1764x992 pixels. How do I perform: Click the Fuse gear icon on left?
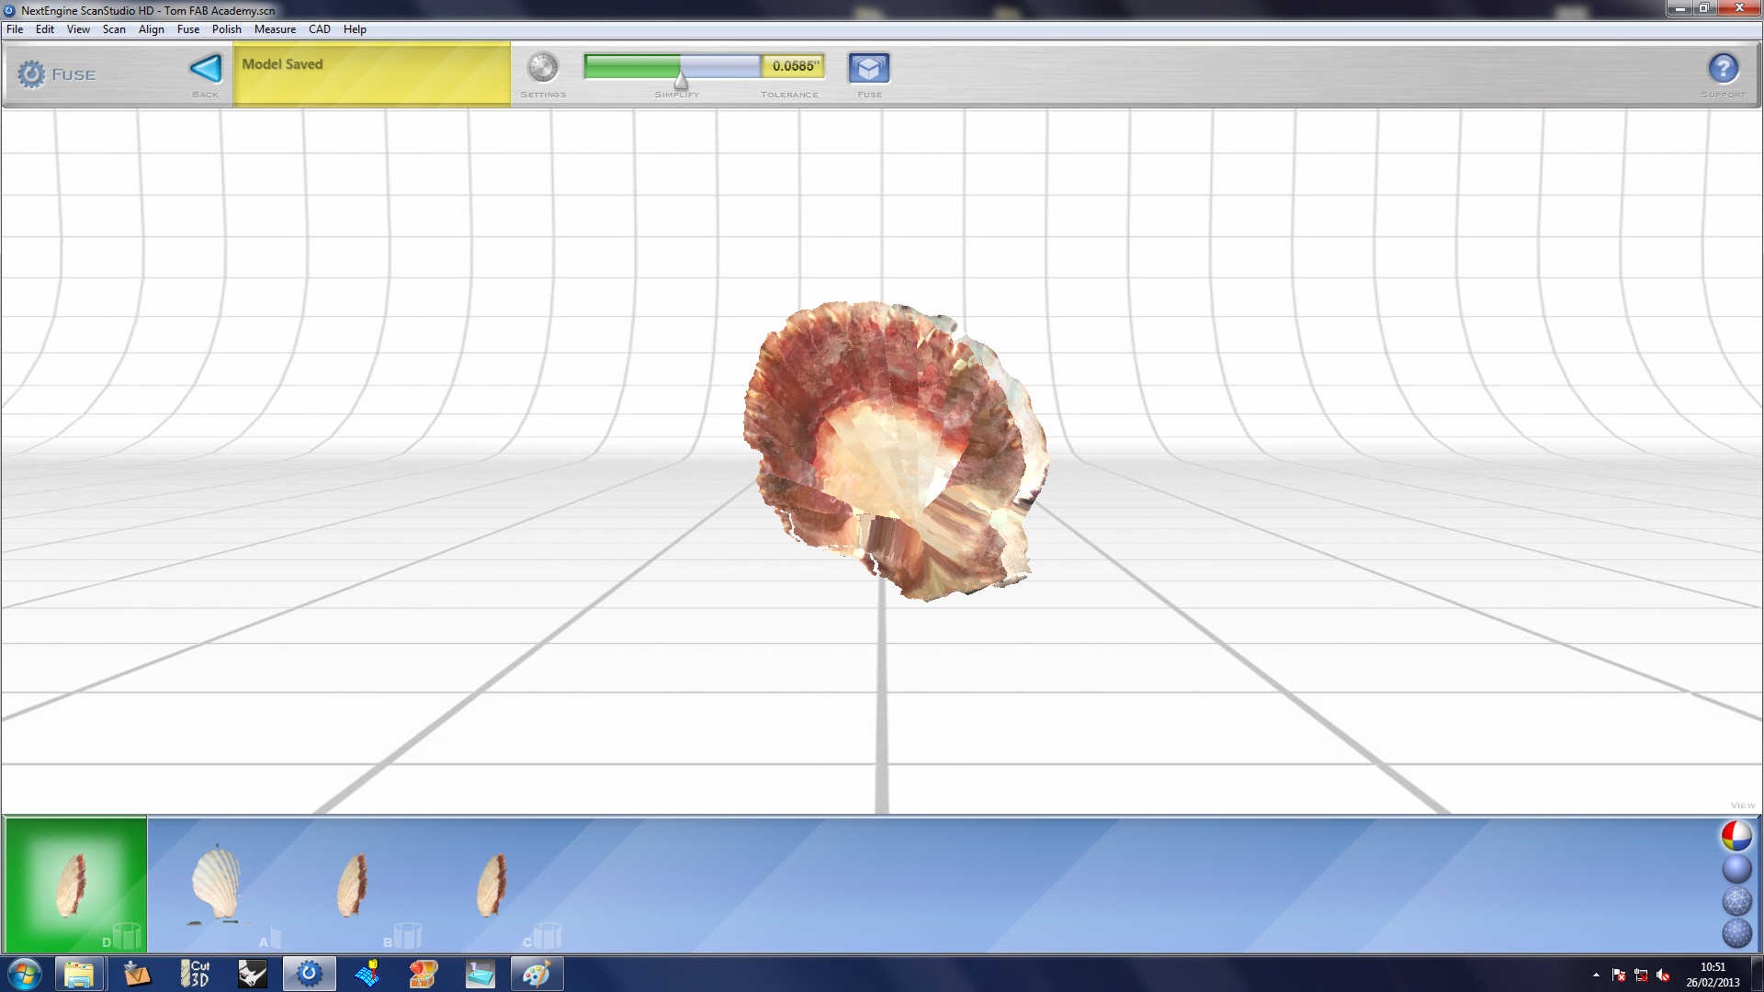pos(31,74)
